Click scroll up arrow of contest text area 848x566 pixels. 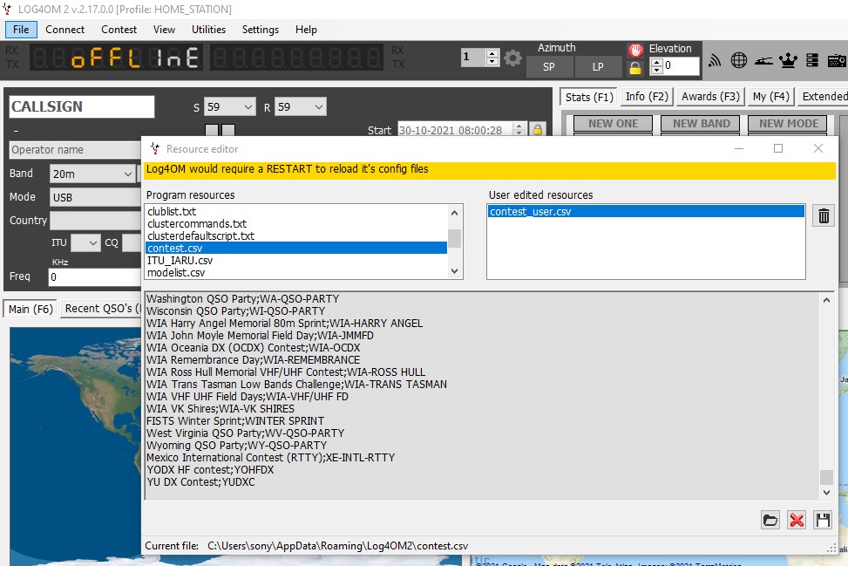[x=826, y=300]
